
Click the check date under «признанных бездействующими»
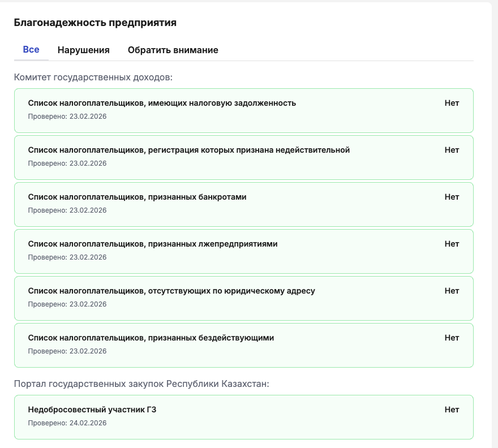pos(67,351)
